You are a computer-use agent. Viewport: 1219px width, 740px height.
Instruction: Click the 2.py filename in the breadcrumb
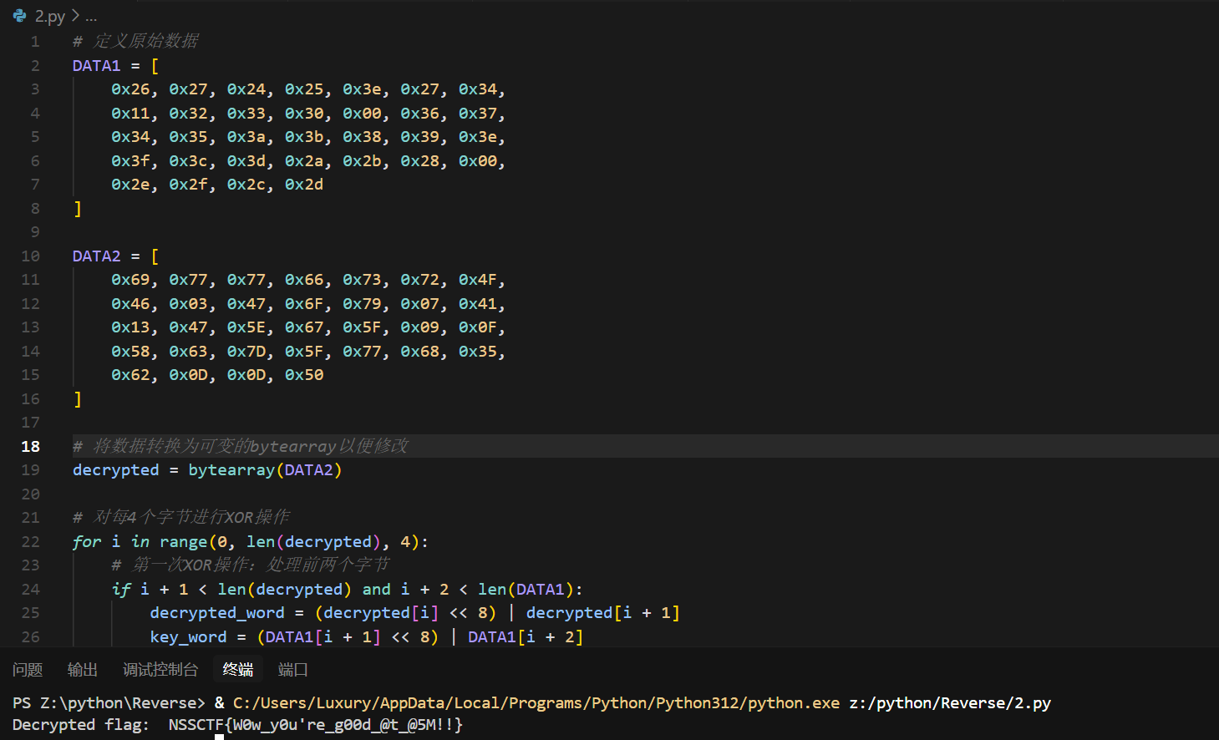point(48,15)
